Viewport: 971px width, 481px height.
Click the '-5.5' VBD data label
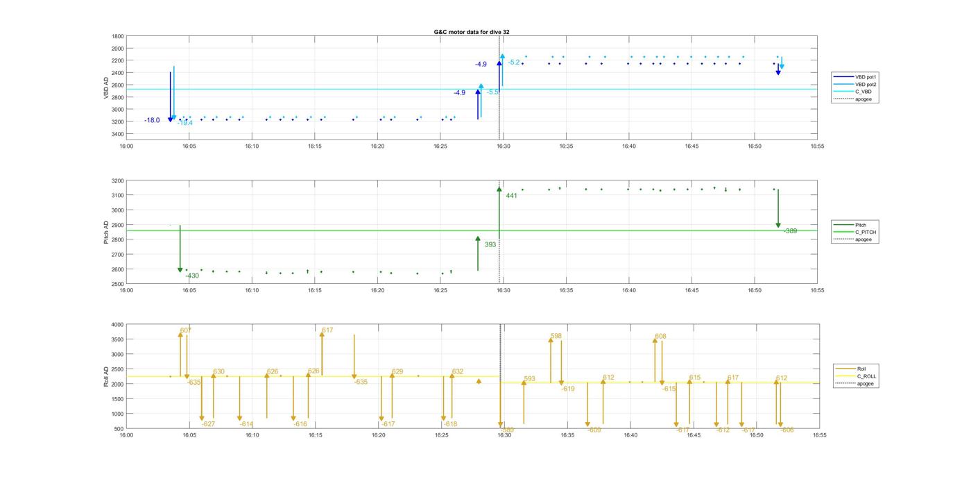[x=492, y=92]
